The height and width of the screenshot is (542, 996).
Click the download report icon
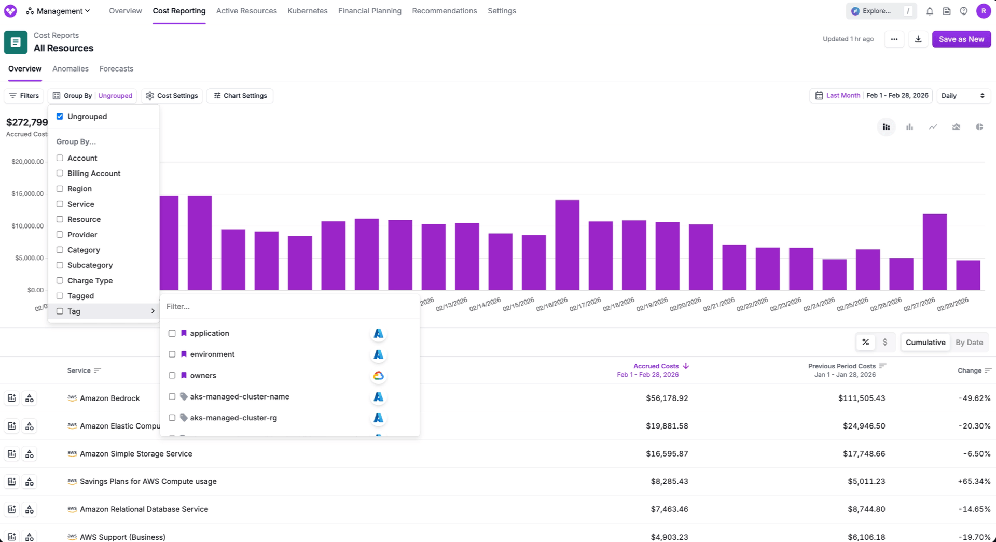click(918, 39)
